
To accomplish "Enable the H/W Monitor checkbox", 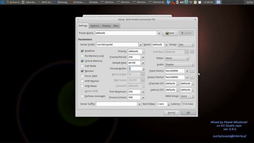I will (82, 81).
